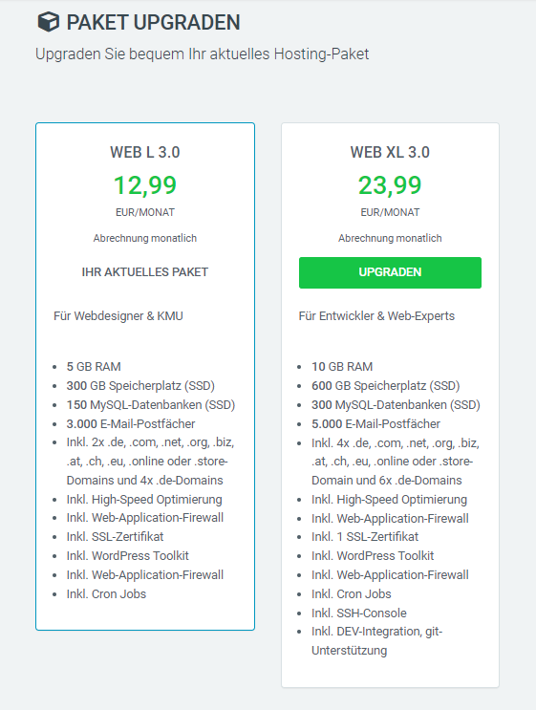Screen dimensions: 536x710
Task: Click Inkl. DEV-Integration, git-Unterstützung item
Action: [376, 641]
